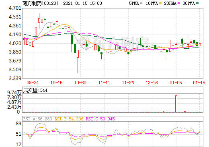Click the price axis label 3.679
This screenshot has height=147, width=209.
15,61
